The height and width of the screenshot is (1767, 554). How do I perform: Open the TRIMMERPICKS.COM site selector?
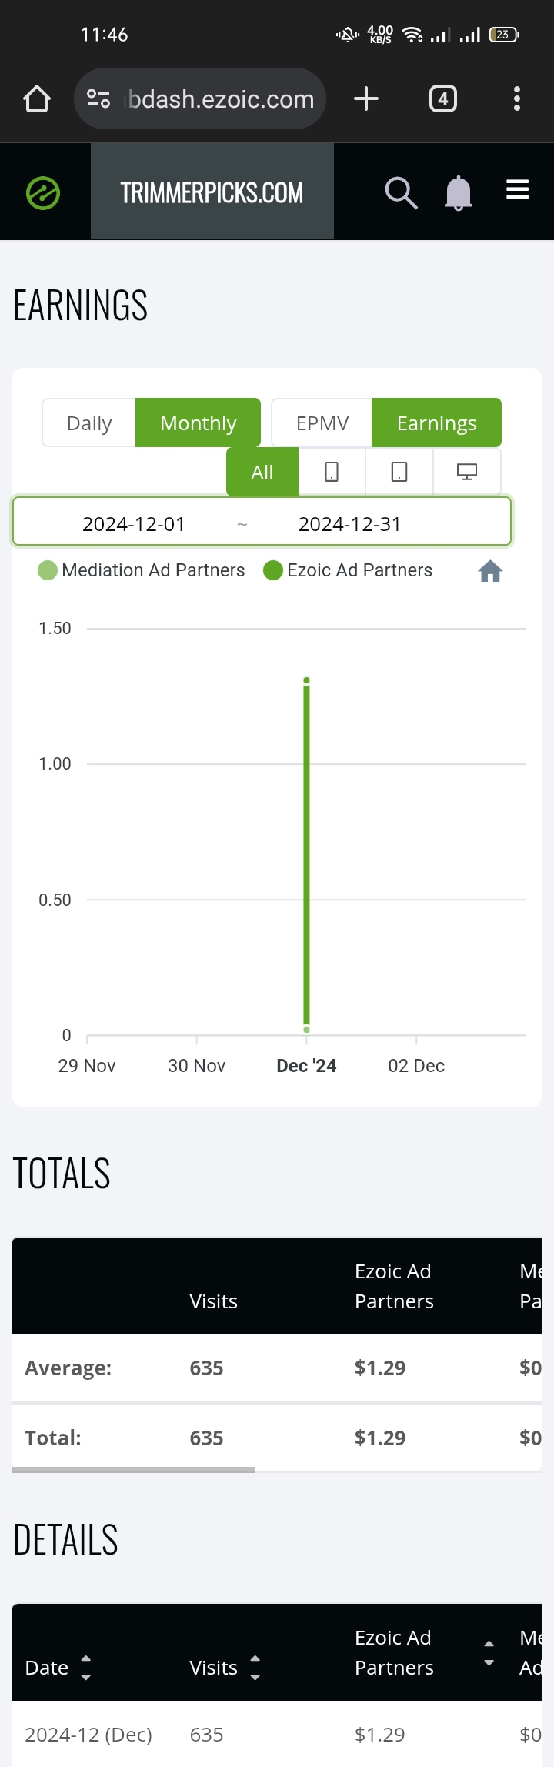click(x=212, y=192)
